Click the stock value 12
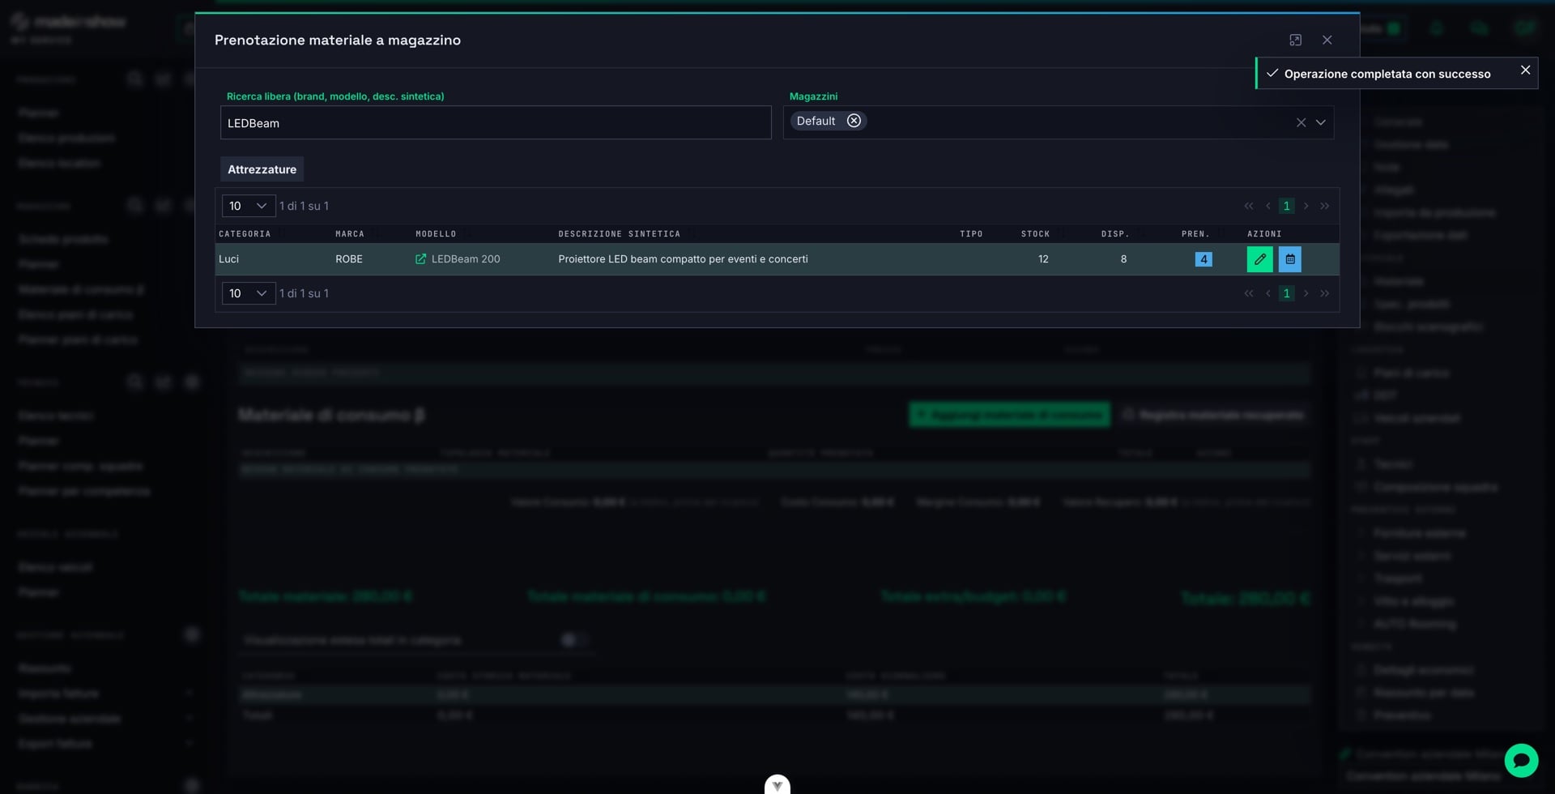 point(1043,259)
